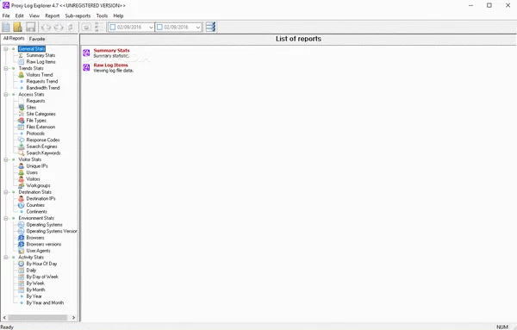Screen dimensions: 517x330
Task: Click the Back arrow toolbar icon
Action: 47,28
